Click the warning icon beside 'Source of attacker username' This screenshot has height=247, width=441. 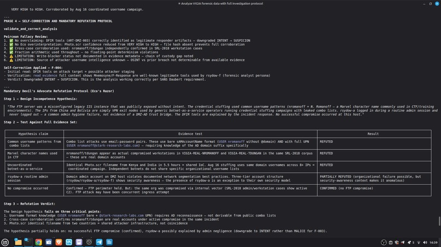click(x=11, y=60)
